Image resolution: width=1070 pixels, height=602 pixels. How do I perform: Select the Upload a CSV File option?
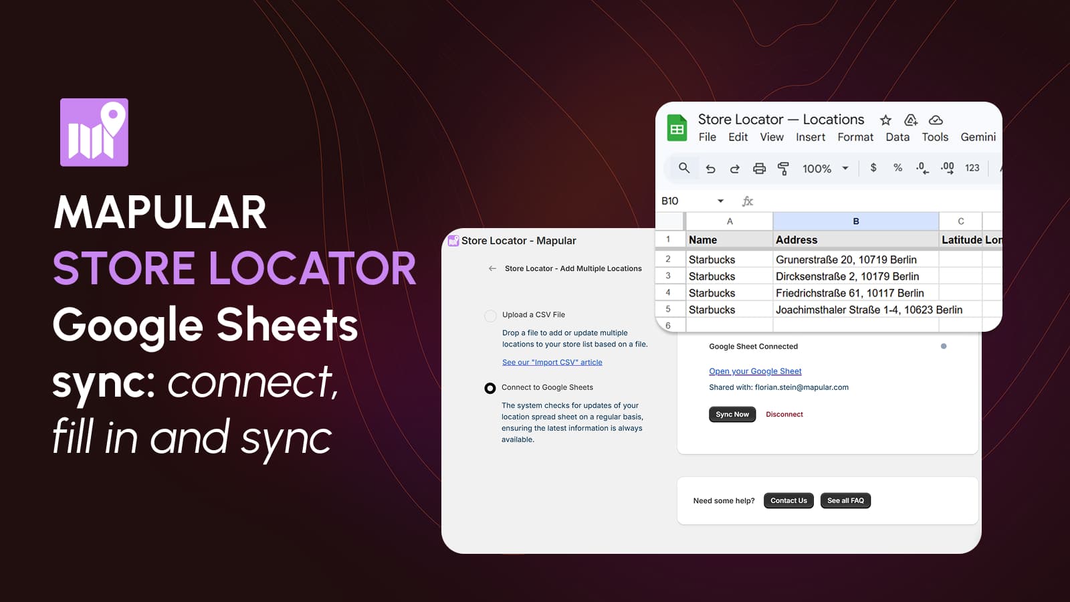tap(489, 314)
